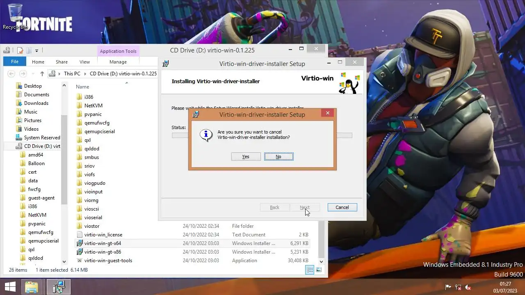Select the qxldod folder in file list

[92, 149]
